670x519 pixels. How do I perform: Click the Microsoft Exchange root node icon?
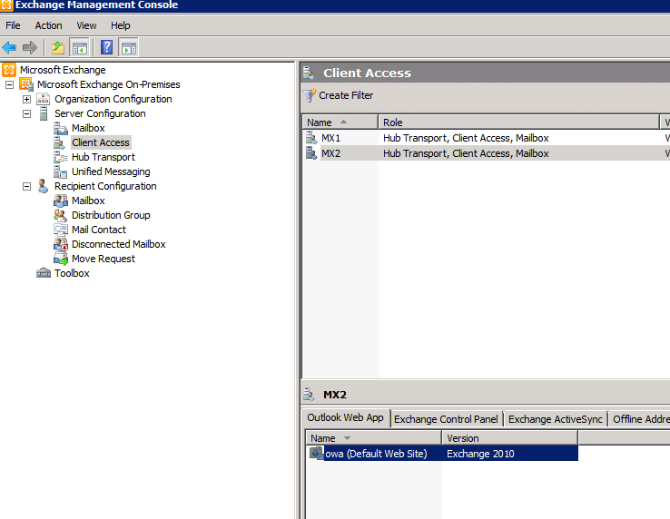(9, 70)
